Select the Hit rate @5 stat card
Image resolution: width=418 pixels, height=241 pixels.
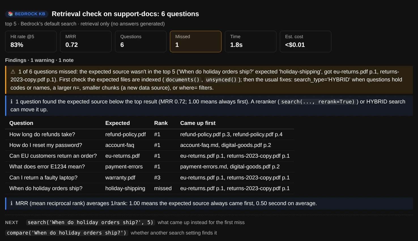[31, 42]
